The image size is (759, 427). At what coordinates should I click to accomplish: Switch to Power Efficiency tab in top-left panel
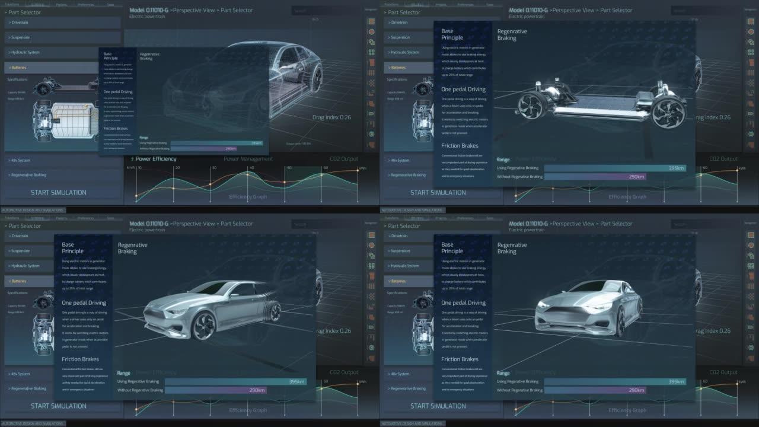tap(153, 159)
